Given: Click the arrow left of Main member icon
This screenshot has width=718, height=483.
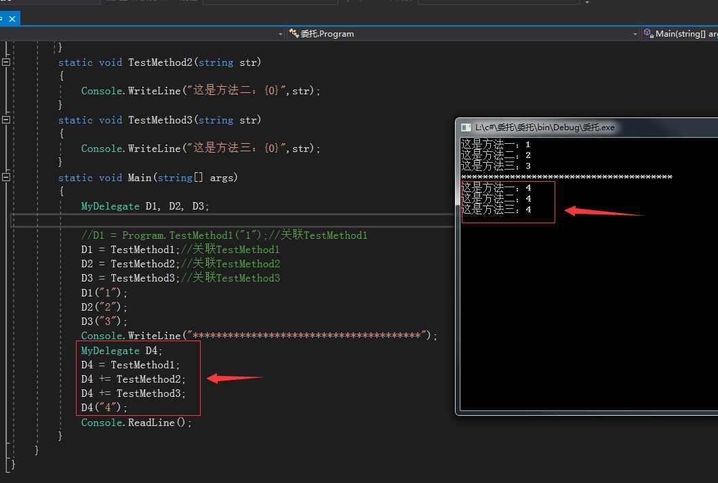Looking at the screenshot, I should [635, 35].
